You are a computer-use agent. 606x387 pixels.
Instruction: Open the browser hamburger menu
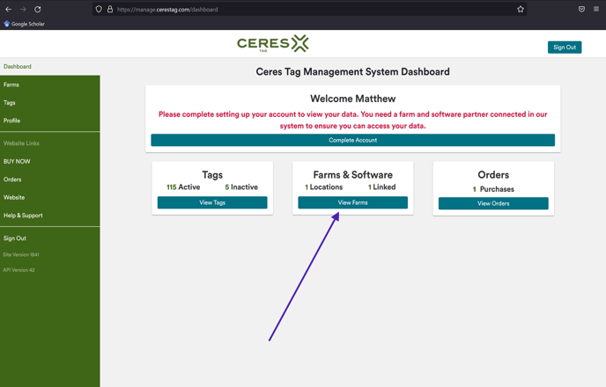(x=596, y=10)
